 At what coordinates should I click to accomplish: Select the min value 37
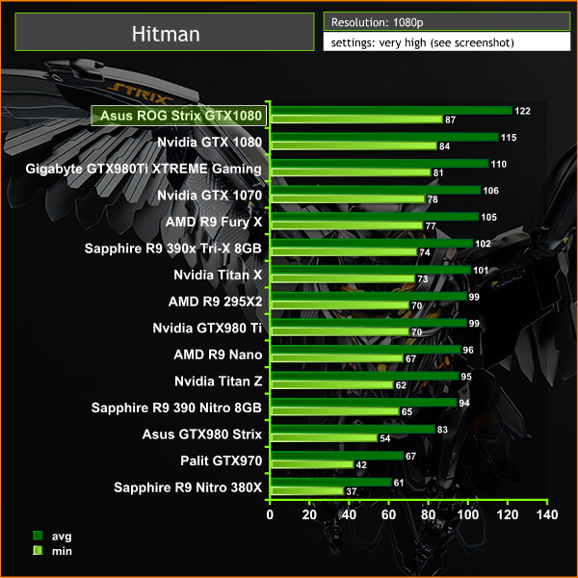[352, 491]
